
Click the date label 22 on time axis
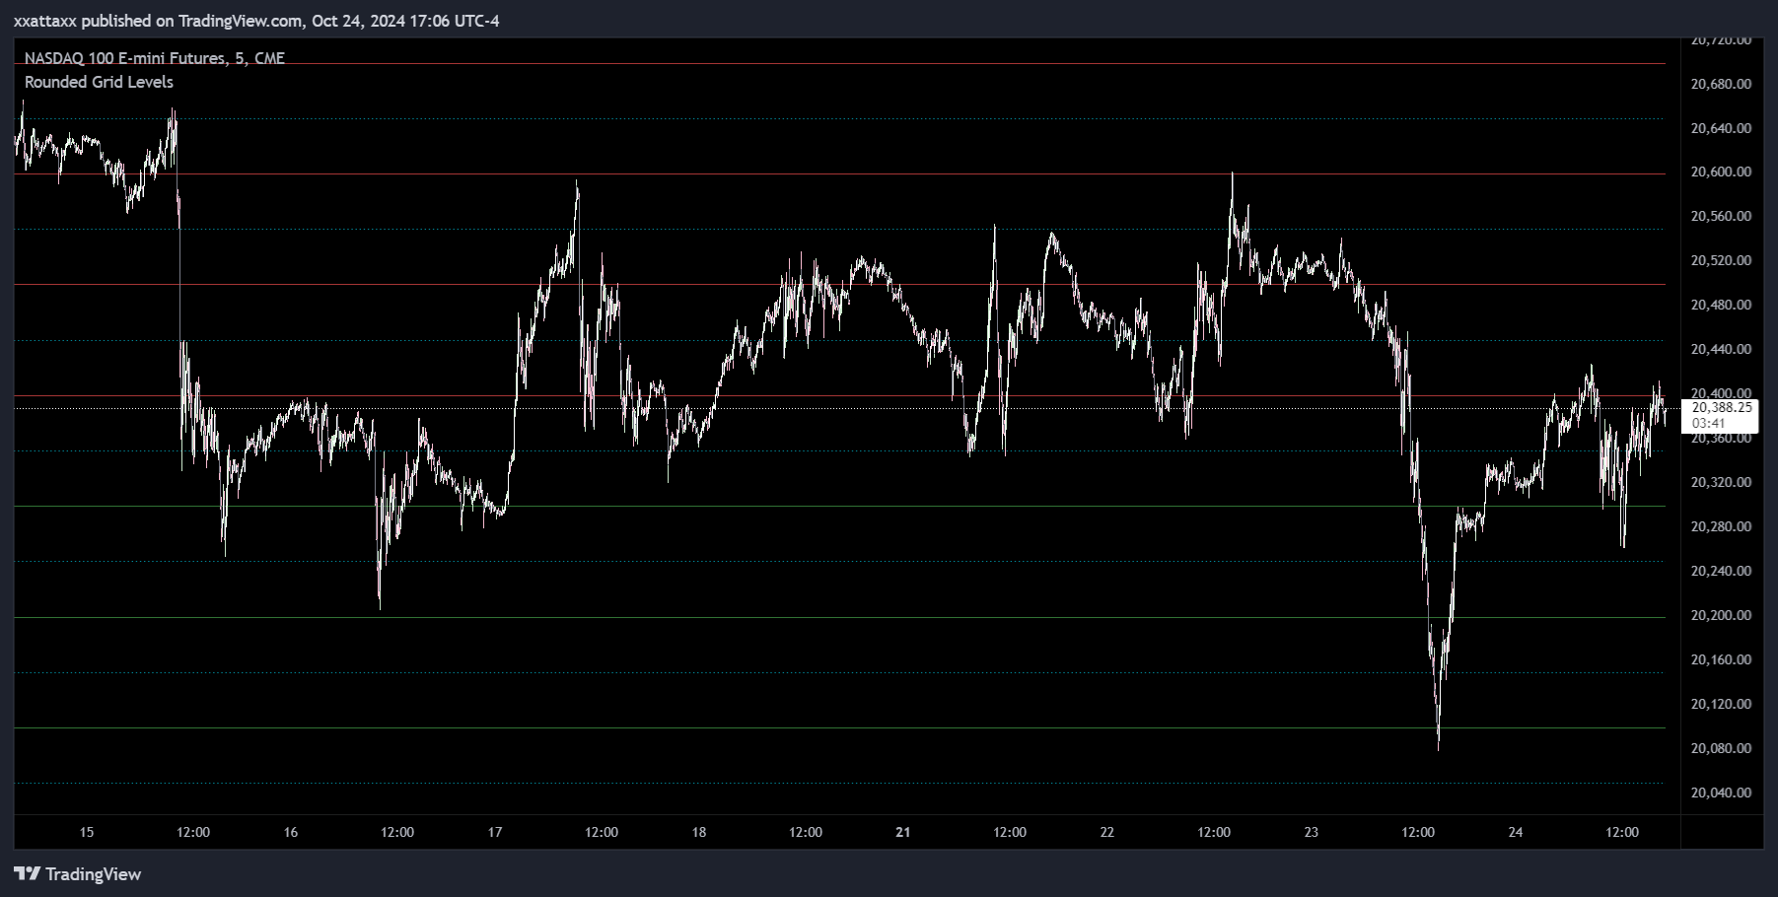point(1107,832)
